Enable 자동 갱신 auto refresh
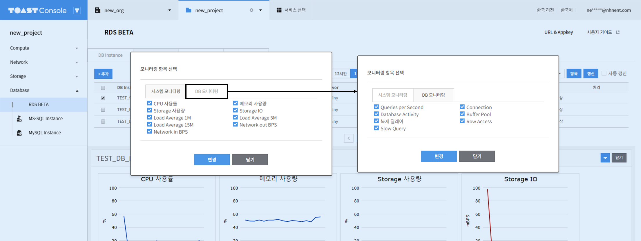641x241 pixels. 604,73
